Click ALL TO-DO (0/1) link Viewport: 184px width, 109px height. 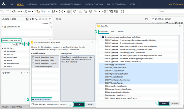pyautogui.click(x=176, y=4)
